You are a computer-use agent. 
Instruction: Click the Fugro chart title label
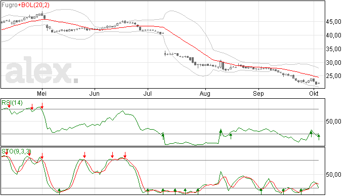tap(10, 5)
